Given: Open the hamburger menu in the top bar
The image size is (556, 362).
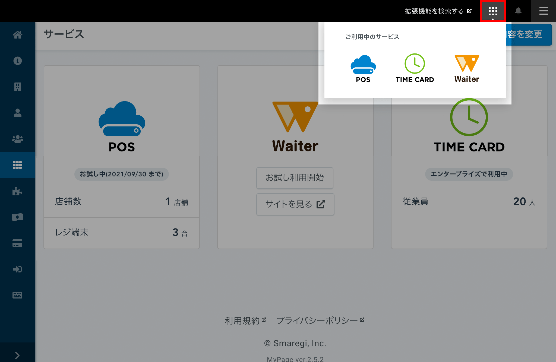Looking at the screenshot, I should point(544,11).
